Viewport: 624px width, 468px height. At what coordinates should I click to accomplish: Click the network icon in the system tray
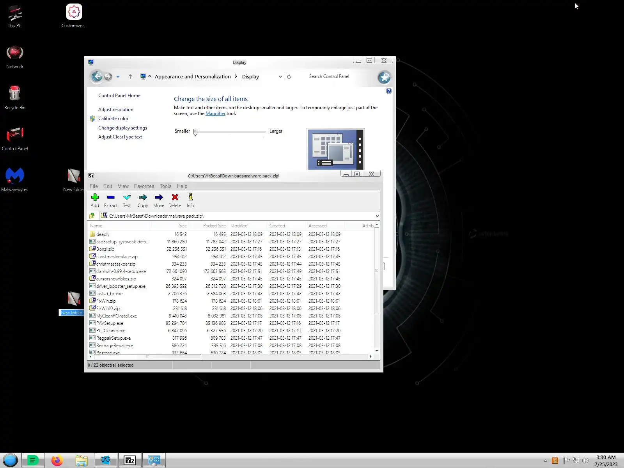576,461
